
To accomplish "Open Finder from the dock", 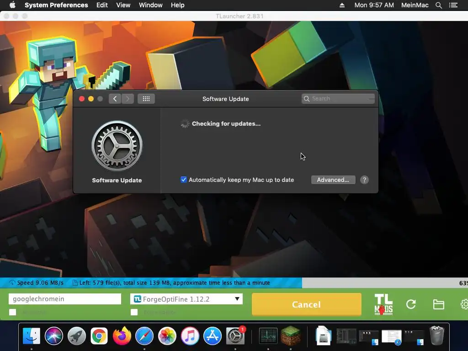I will pos(32,336).
